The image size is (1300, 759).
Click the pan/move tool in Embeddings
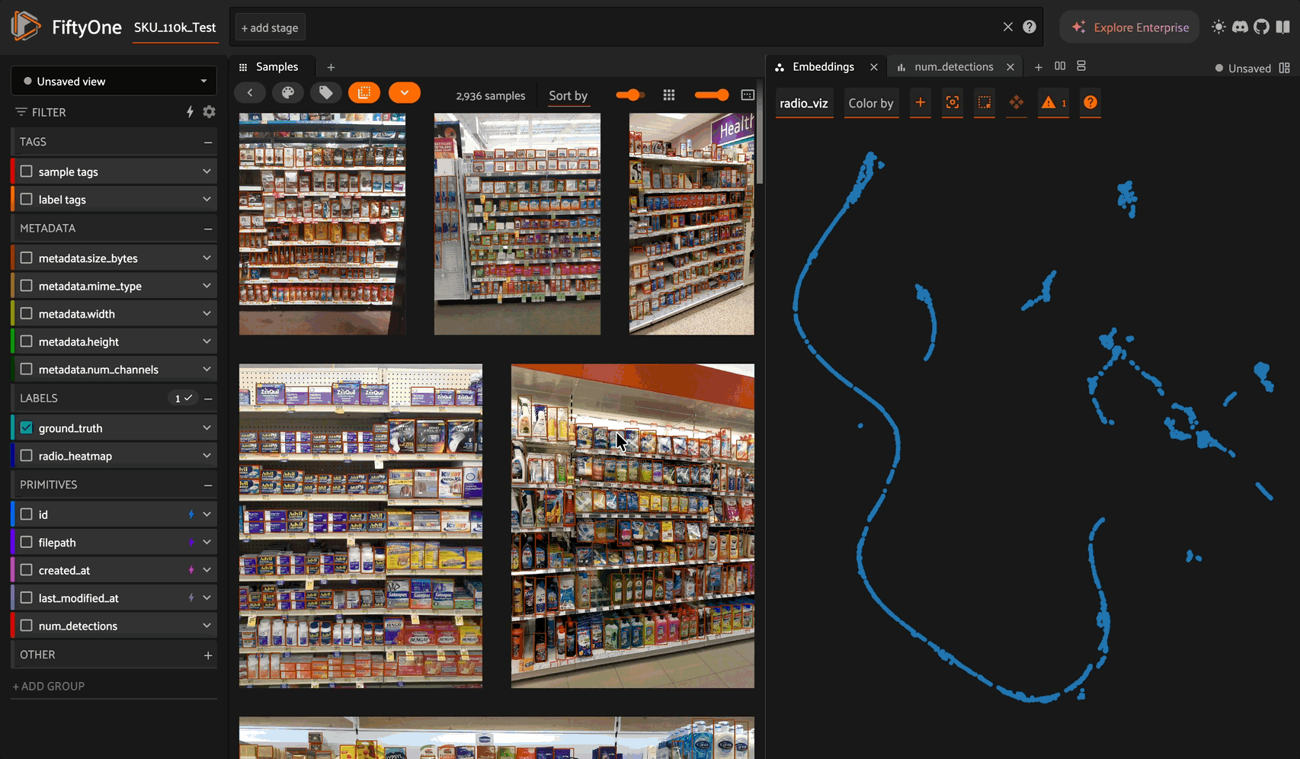[x=1017, y=103]
